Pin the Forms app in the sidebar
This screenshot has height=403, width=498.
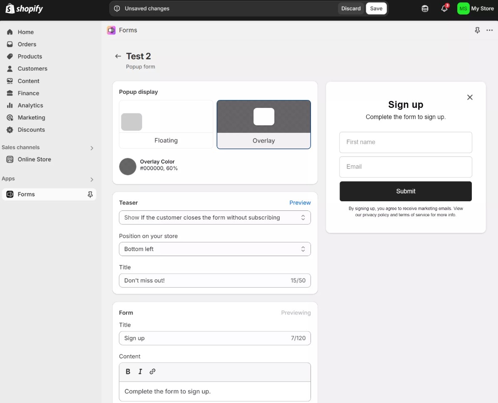click(x=90, y=194)
